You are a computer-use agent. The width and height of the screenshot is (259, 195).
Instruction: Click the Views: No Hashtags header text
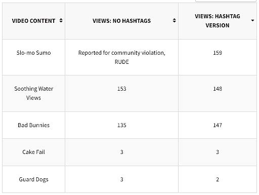(x=121, y=21)
